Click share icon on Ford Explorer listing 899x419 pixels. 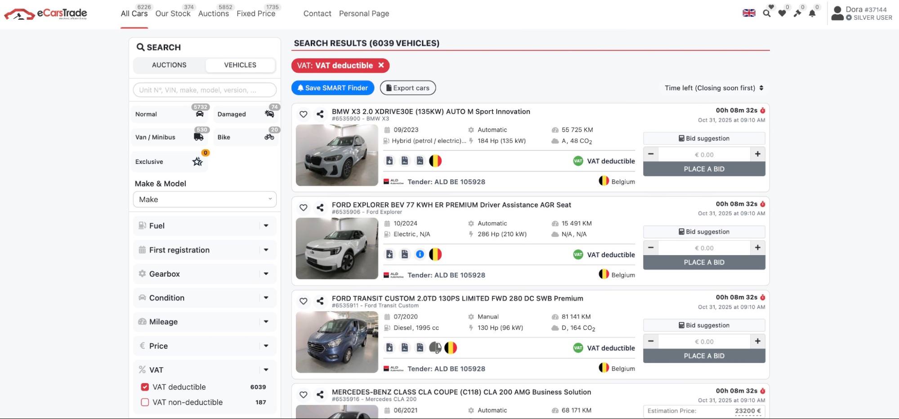(x=320, y=207)
